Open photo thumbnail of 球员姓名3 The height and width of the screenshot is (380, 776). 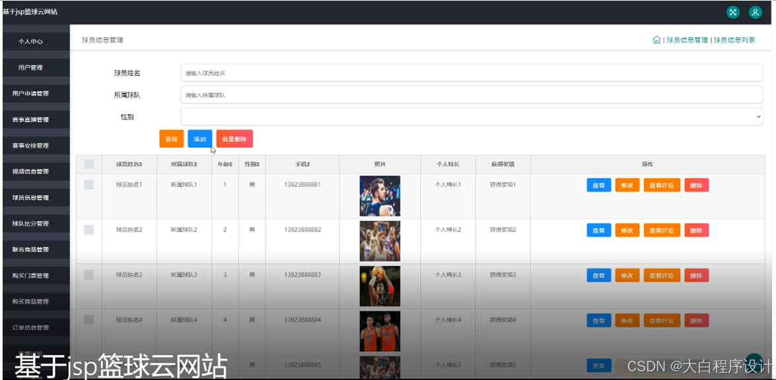point(380,286)
